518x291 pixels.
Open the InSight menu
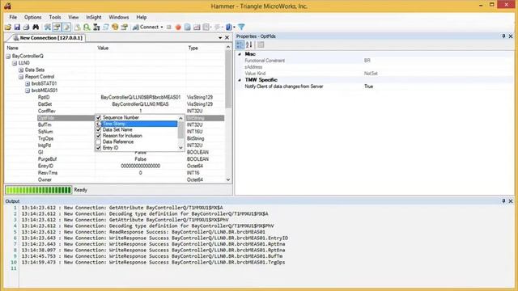click(94, 17)
